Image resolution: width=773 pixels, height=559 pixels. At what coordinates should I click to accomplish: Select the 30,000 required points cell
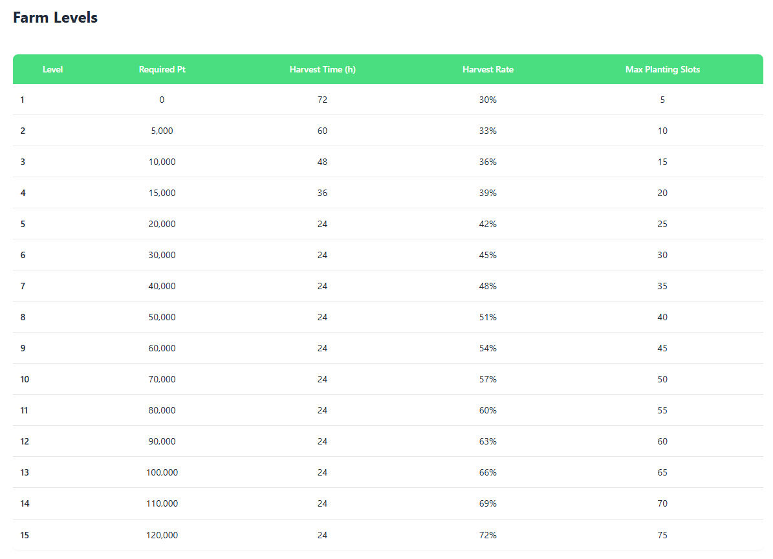click(x=162, y=255)
